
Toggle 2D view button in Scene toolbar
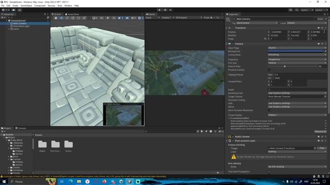(102, 18)
